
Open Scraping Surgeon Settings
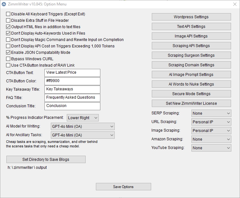[x=191, y=55]
